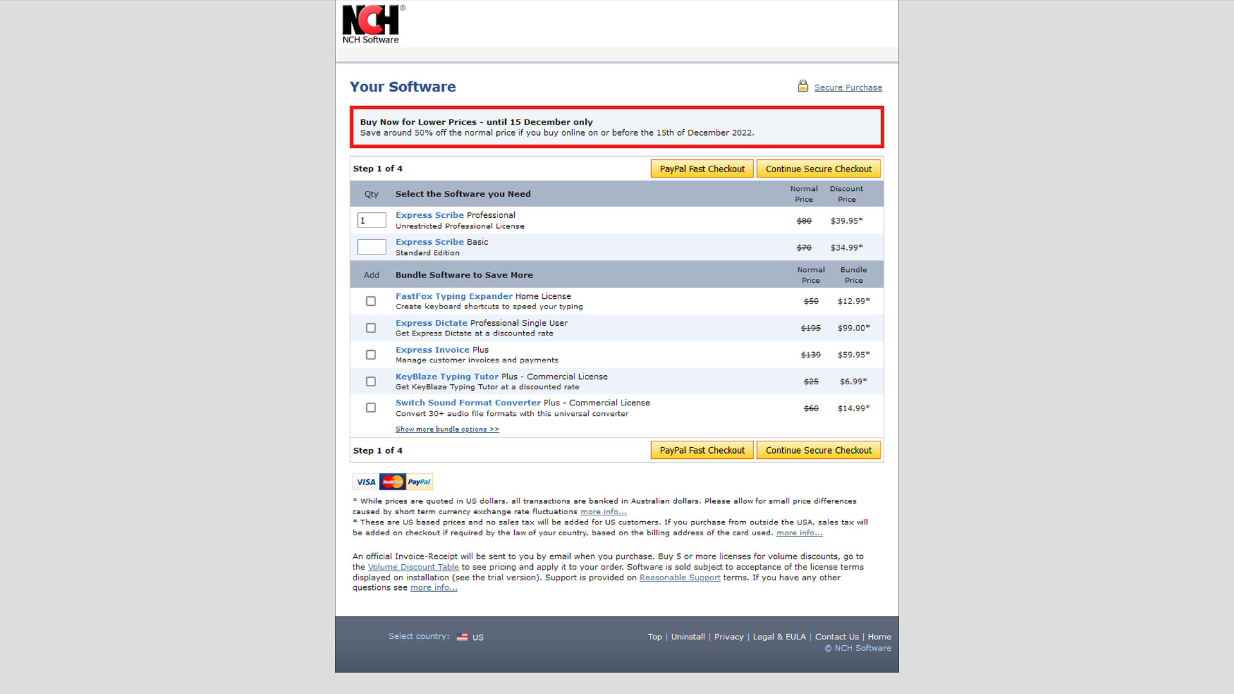1234x694 pixels.
Task: Click the top PayPal Fast Checkout button
Action: 702,169
